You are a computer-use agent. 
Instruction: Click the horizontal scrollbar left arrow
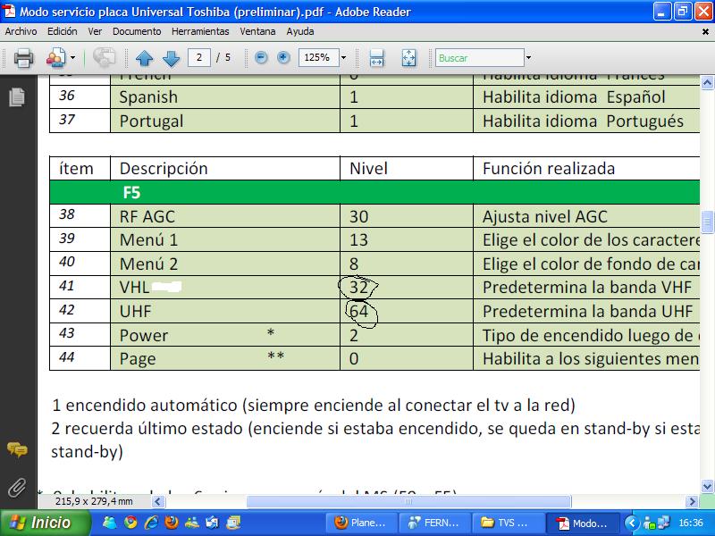click(158, 502)
